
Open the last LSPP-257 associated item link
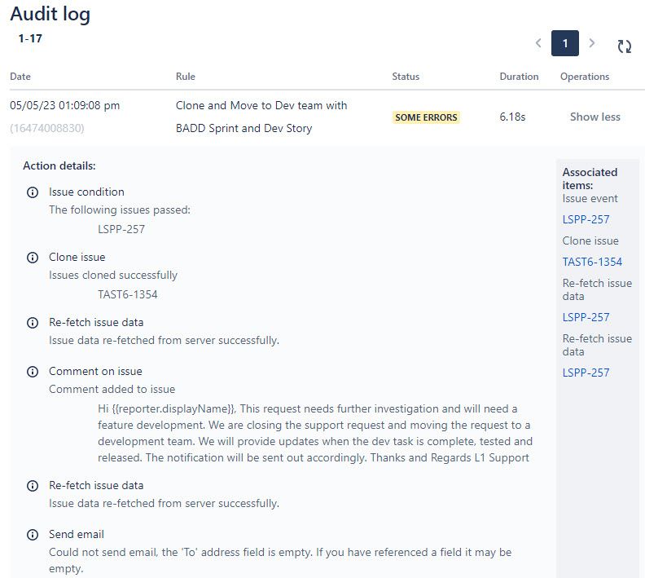coord(586,373)
